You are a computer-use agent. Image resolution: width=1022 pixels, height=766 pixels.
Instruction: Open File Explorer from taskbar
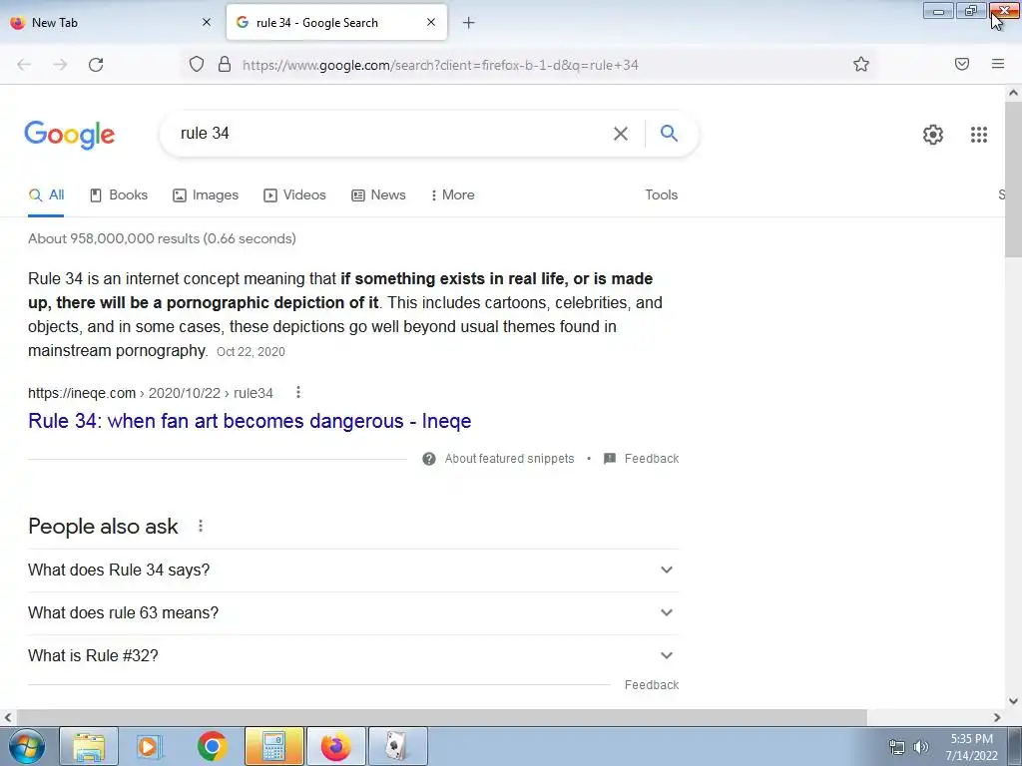89,746
